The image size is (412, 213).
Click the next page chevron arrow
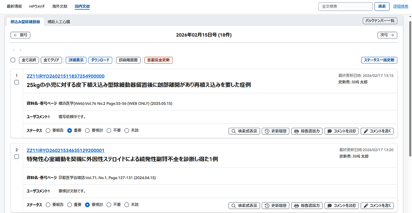[21, 50]
